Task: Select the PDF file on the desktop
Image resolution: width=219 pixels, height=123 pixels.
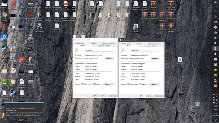Action: click(66, 4)
